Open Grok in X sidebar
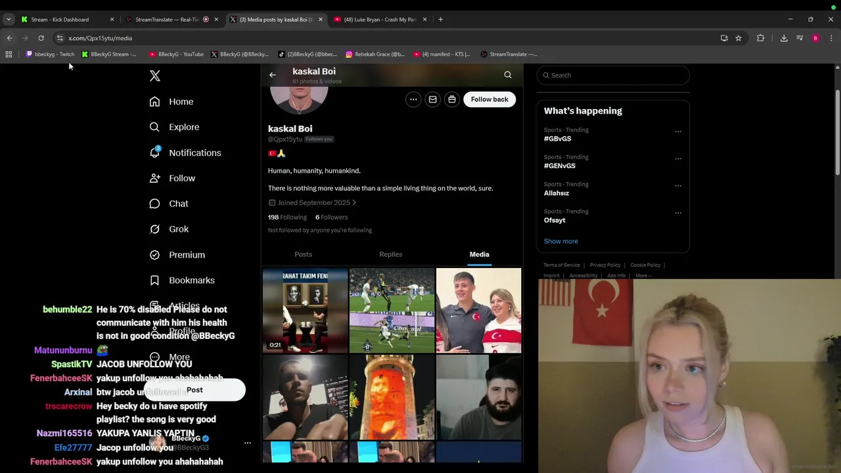The image size is (841, 473). (169, 229)
